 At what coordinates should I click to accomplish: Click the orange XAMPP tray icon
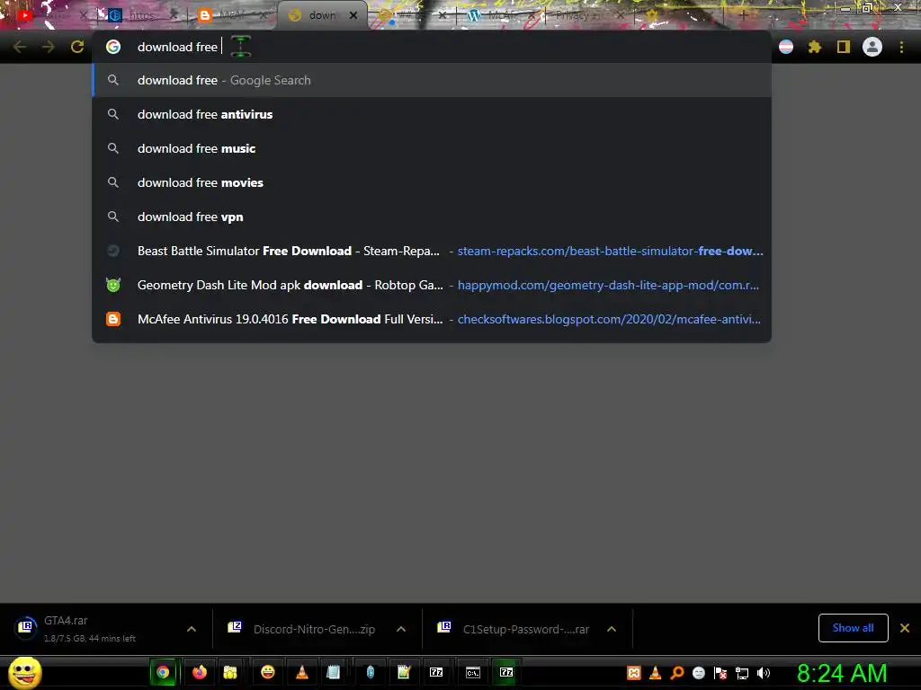pyautogui.click(x=634, y=673)
